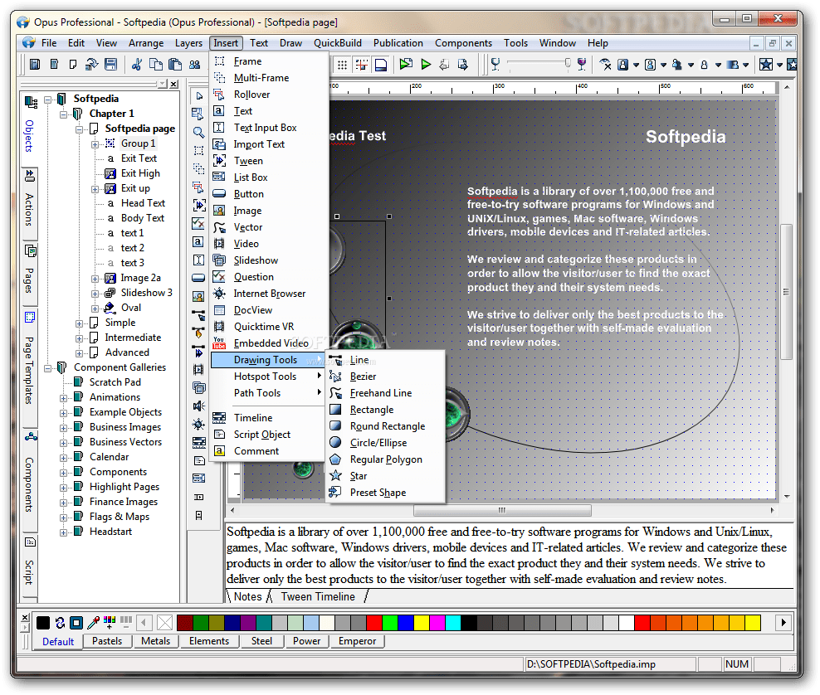Toggle the grid display icon on the toolbar
Image resolution: width=820 pixels, height=695 pixels.
pyautogui.click(x=343, y=64)
